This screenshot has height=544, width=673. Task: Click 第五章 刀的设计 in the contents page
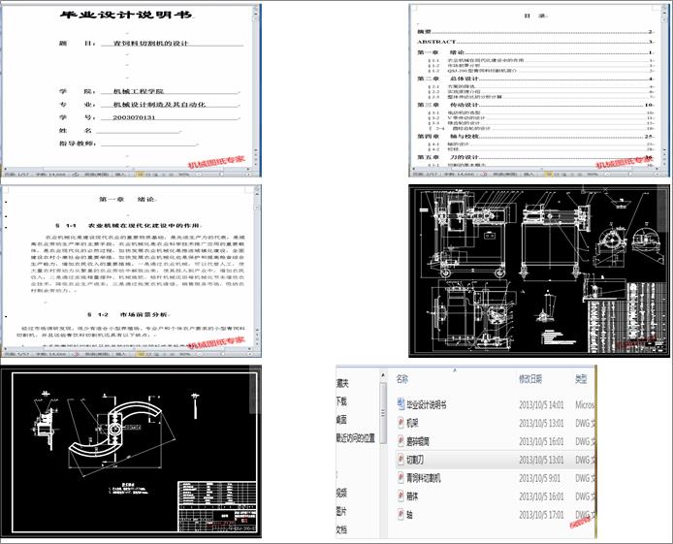[x=535, y=157]
